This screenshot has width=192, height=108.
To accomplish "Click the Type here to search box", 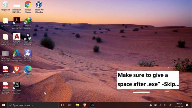I will (33, 105).
